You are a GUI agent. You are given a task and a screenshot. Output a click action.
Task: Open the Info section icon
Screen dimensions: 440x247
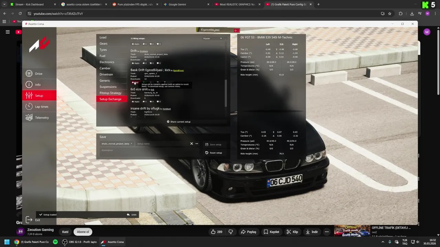click(29, 85)
